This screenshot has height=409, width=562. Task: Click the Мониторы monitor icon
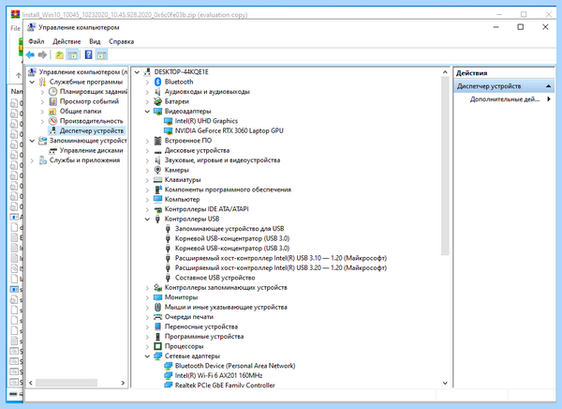point(157,297)
